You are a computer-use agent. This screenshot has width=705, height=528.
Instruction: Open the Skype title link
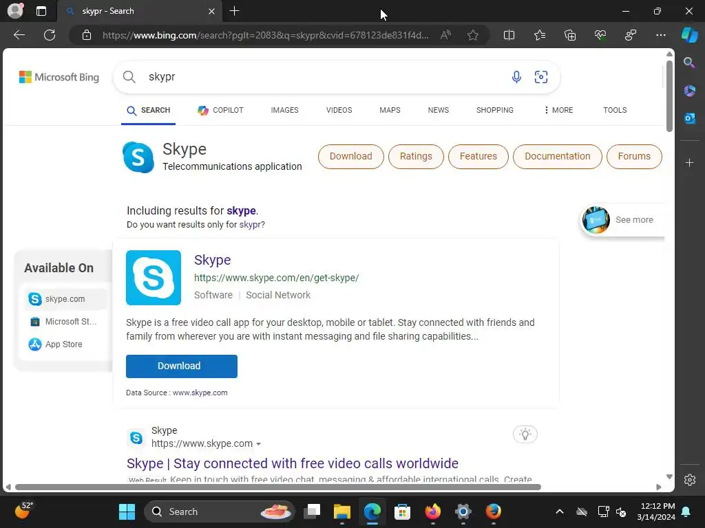(212, 260)
